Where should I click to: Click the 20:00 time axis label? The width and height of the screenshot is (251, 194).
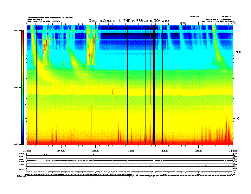pos(198,151)
